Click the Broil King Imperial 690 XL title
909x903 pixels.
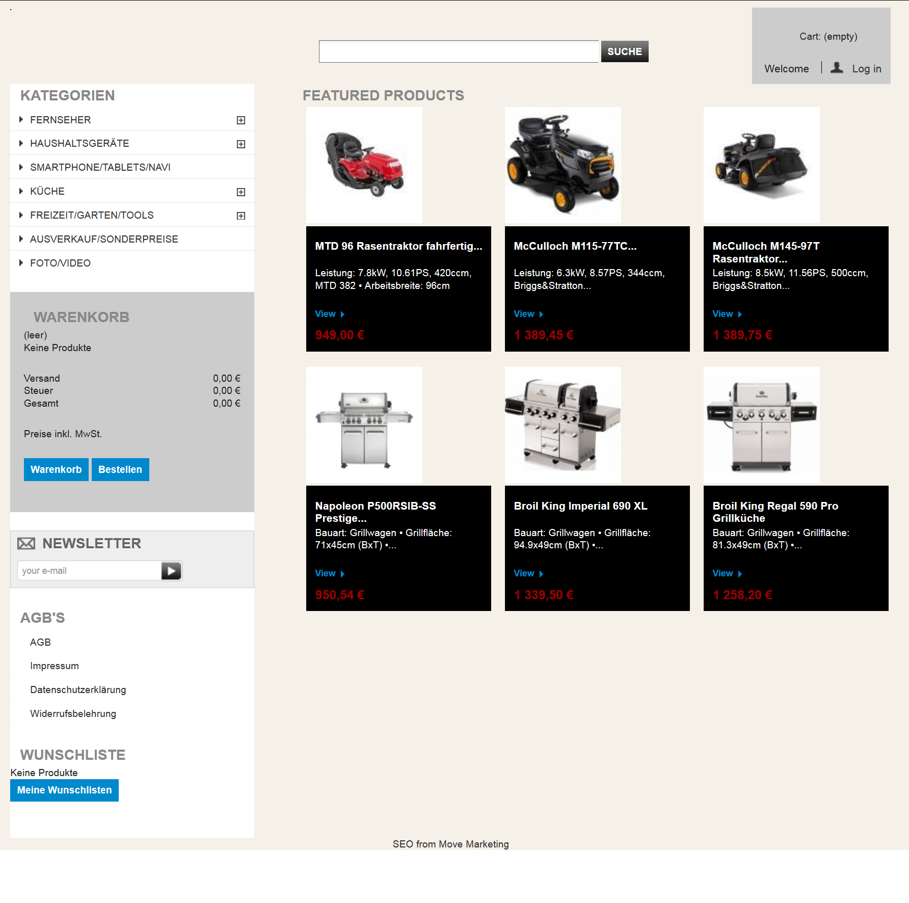point(580,506)
